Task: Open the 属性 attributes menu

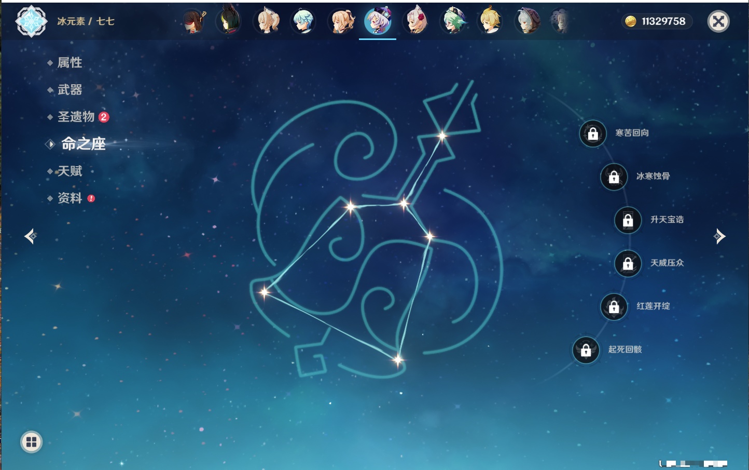Action: coord(70,63)
